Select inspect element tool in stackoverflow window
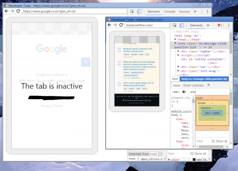Screen dimensions: 238x171 (175, 25)
